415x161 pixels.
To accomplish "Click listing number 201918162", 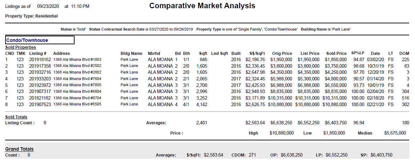I will (x=40, y=59).
